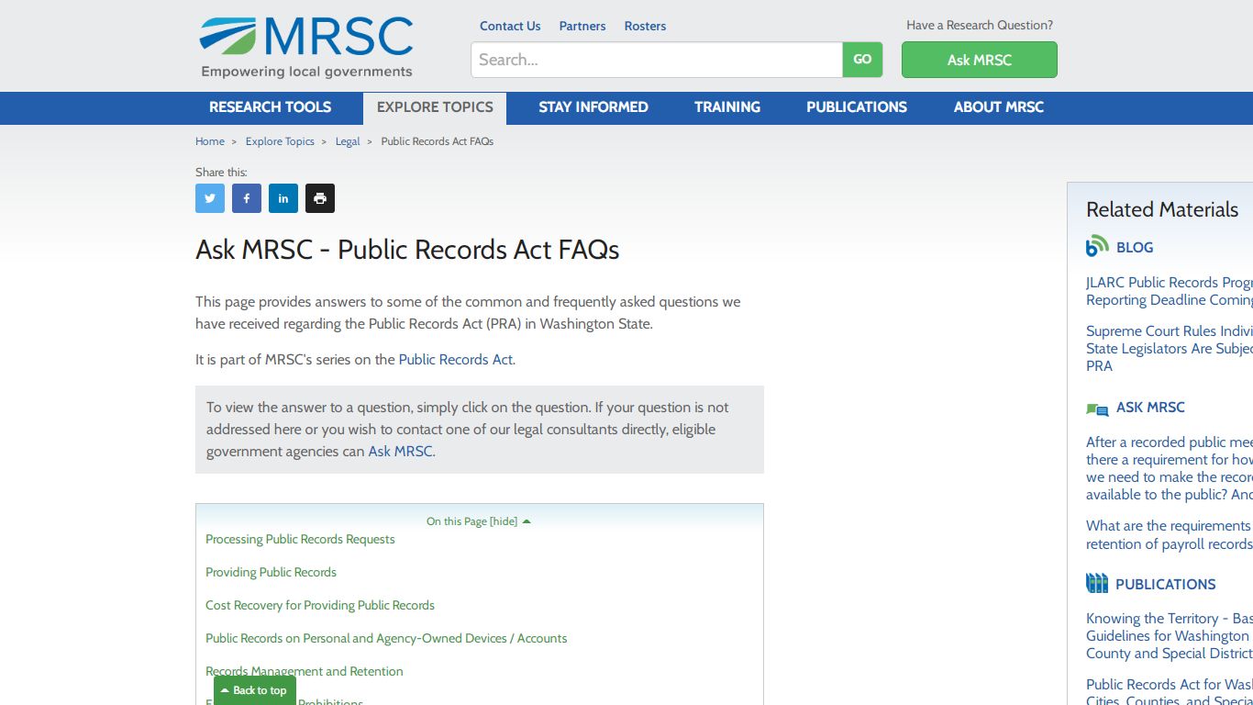Viewport: 1253px width, 705px height.
Task: Focus the Search input field
Action: tap(657, 60)
